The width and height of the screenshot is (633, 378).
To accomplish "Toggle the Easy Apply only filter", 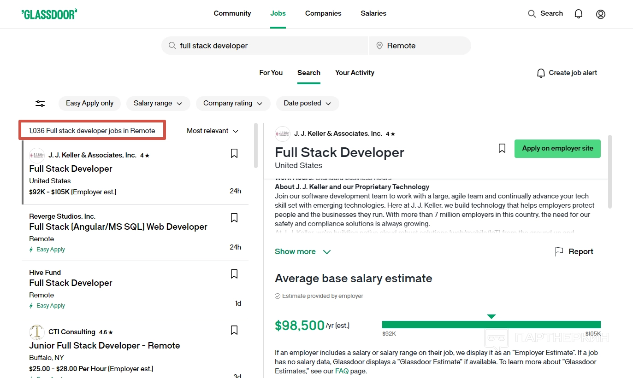I will click(89, 103).
